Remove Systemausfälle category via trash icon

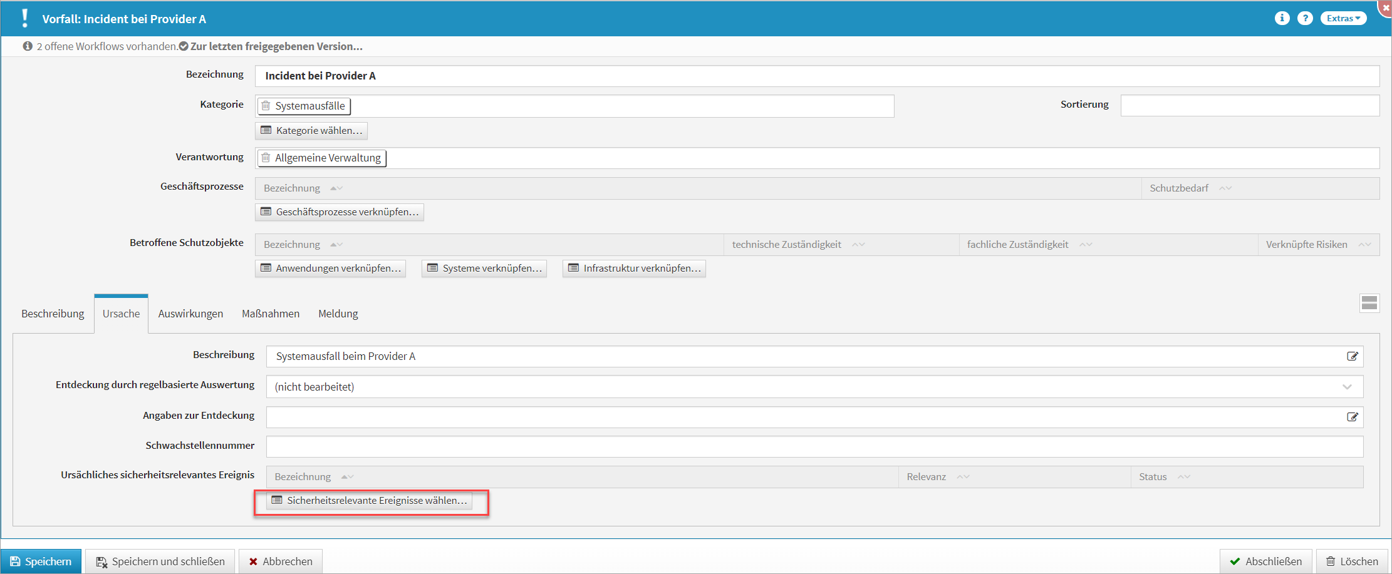(266, 106)
